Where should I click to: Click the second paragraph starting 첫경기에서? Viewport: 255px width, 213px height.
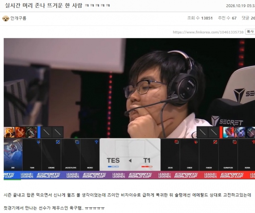54,208
